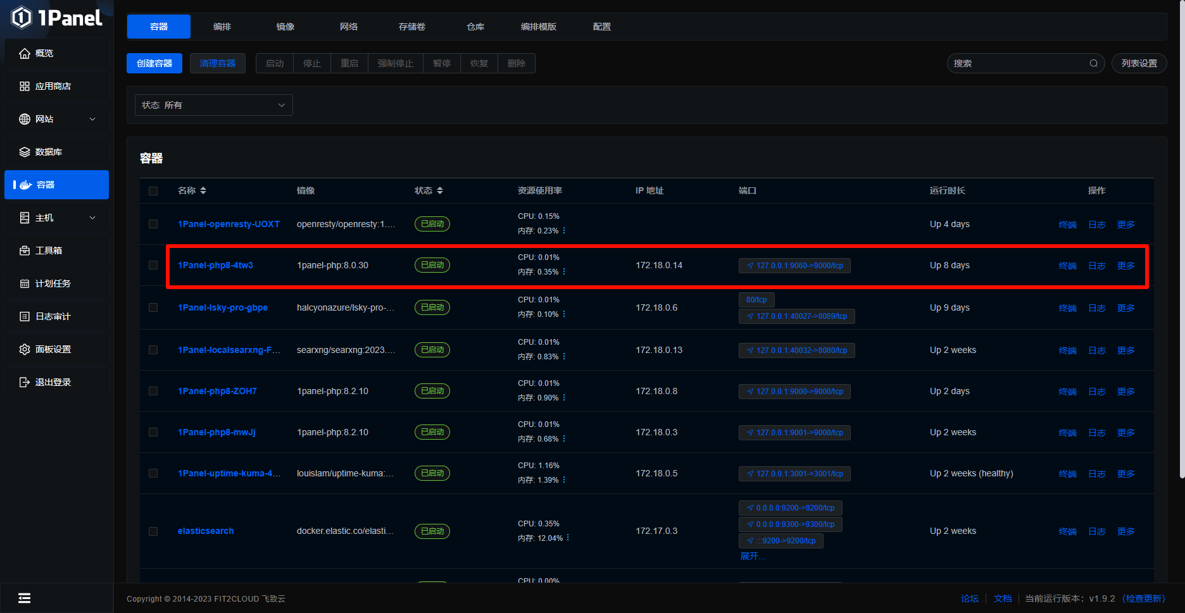Expand the 网站 sidebar submenu chevron
The image size is (1185, 613).
pos(92,119)
